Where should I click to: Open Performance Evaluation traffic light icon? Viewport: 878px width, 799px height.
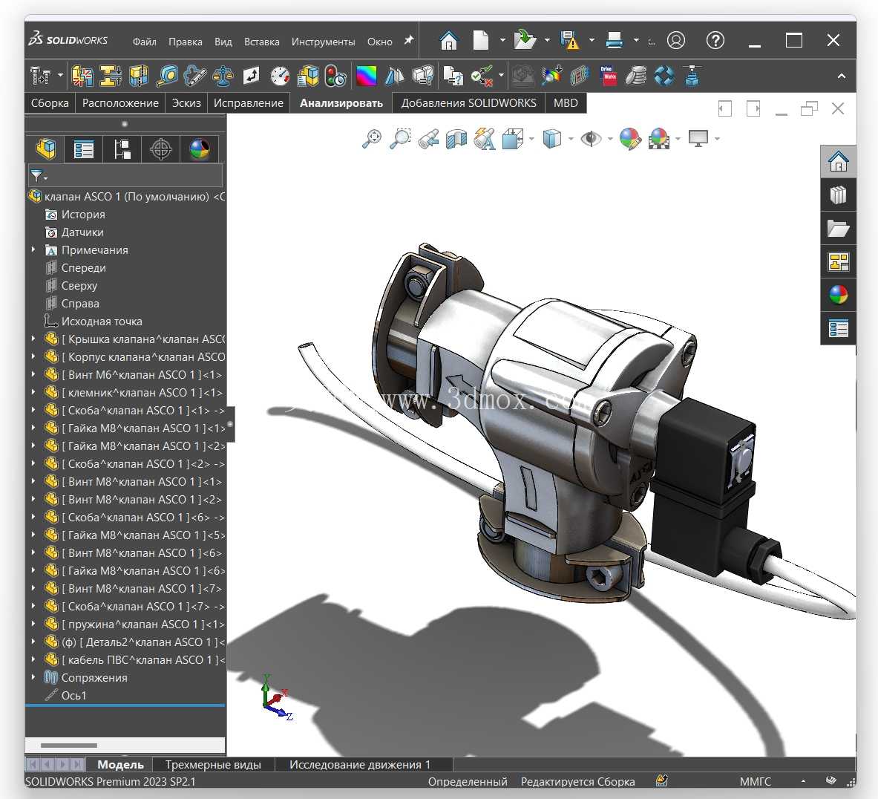pyautogui.click(x=335, y=76)
